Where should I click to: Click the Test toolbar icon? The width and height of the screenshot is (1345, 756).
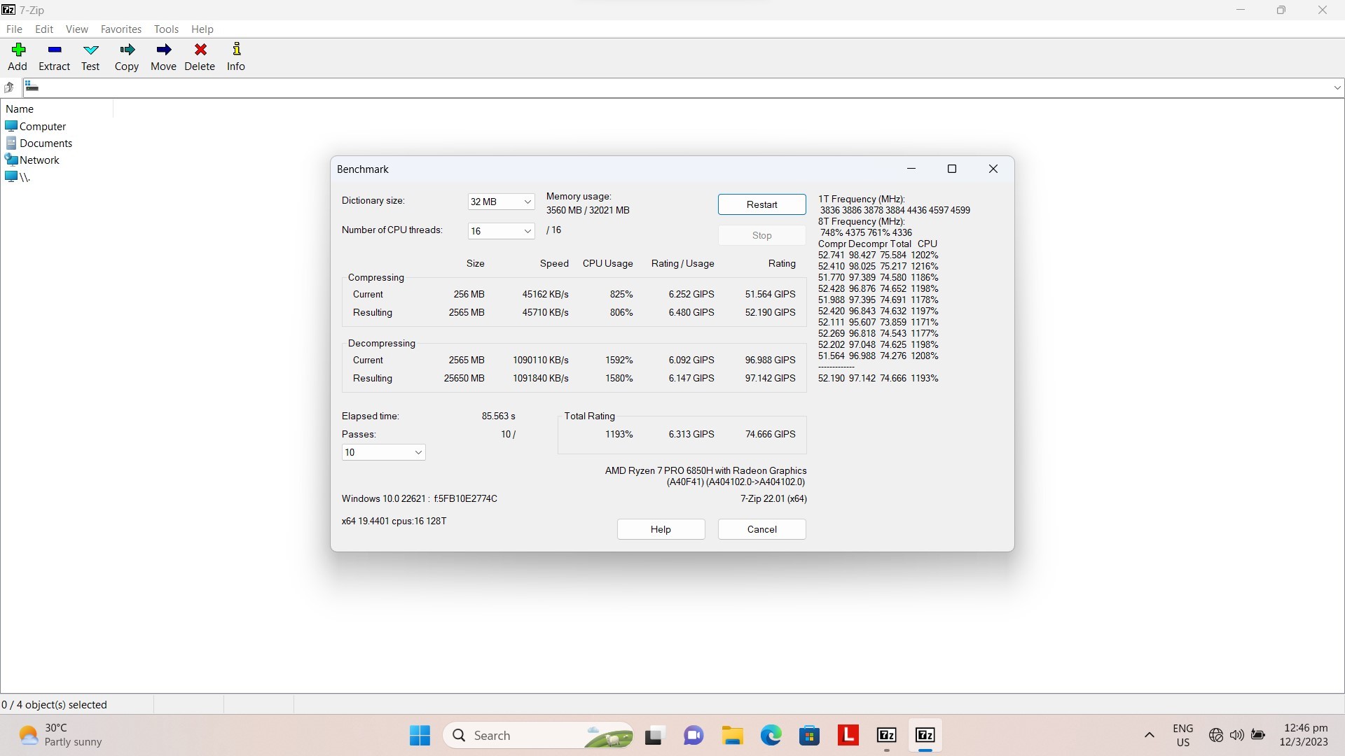(90, 57)
